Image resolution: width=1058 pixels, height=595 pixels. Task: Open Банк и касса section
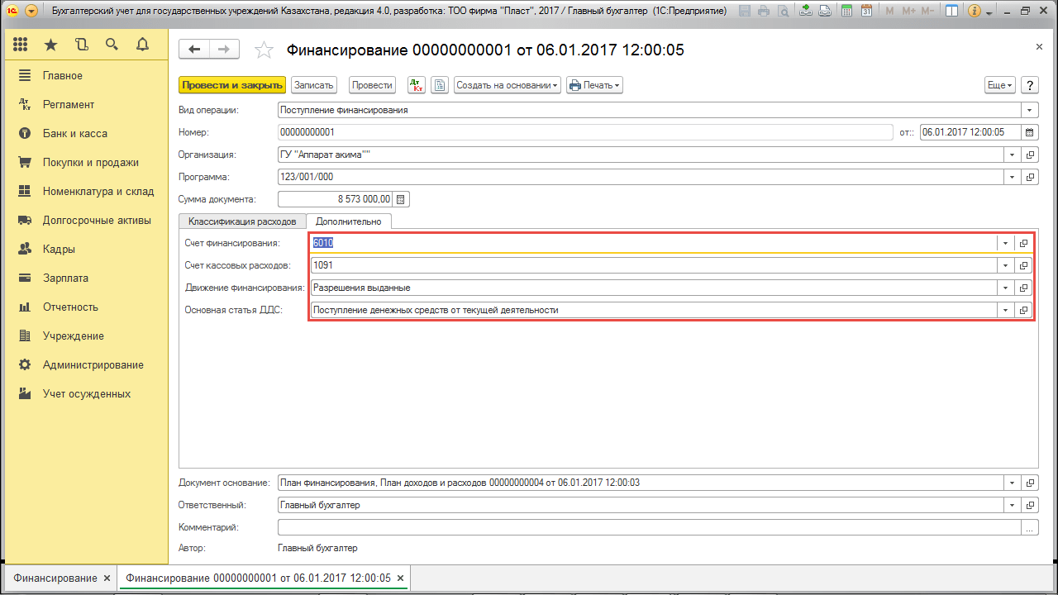tap(74, 134)
